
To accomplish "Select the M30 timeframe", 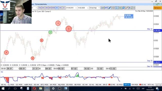I will click(x=53, y=8).
